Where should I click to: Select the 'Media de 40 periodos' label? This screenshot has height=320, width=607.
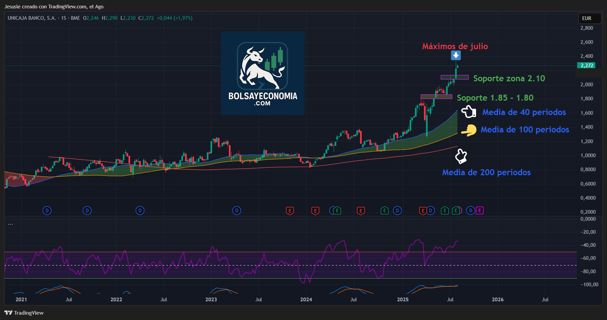point(524,112)
